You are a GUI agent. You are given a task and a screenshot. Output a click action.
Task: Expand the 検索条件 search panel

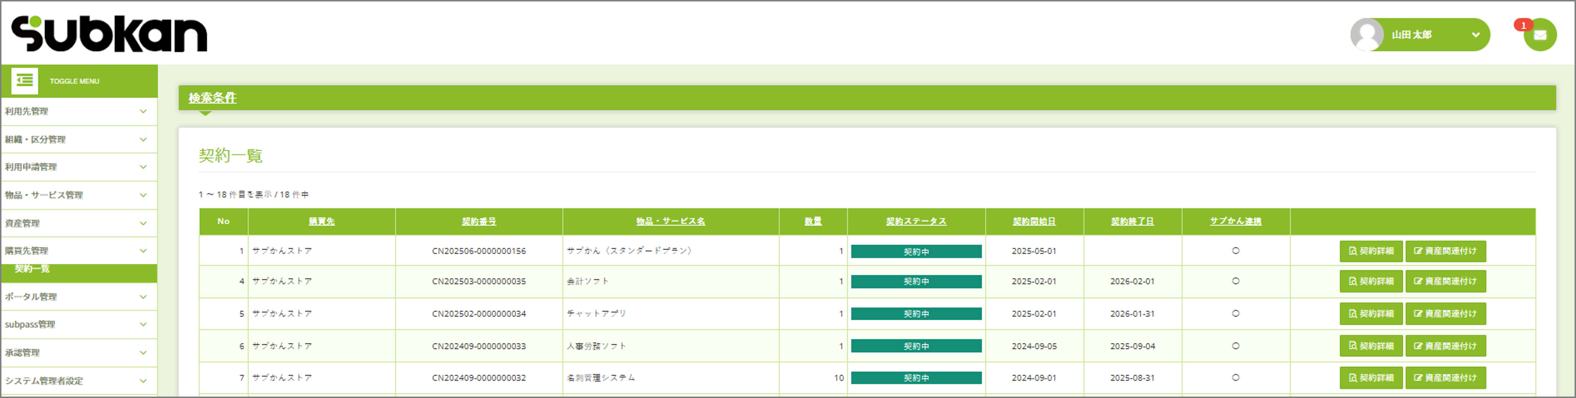tap(212, 98)
